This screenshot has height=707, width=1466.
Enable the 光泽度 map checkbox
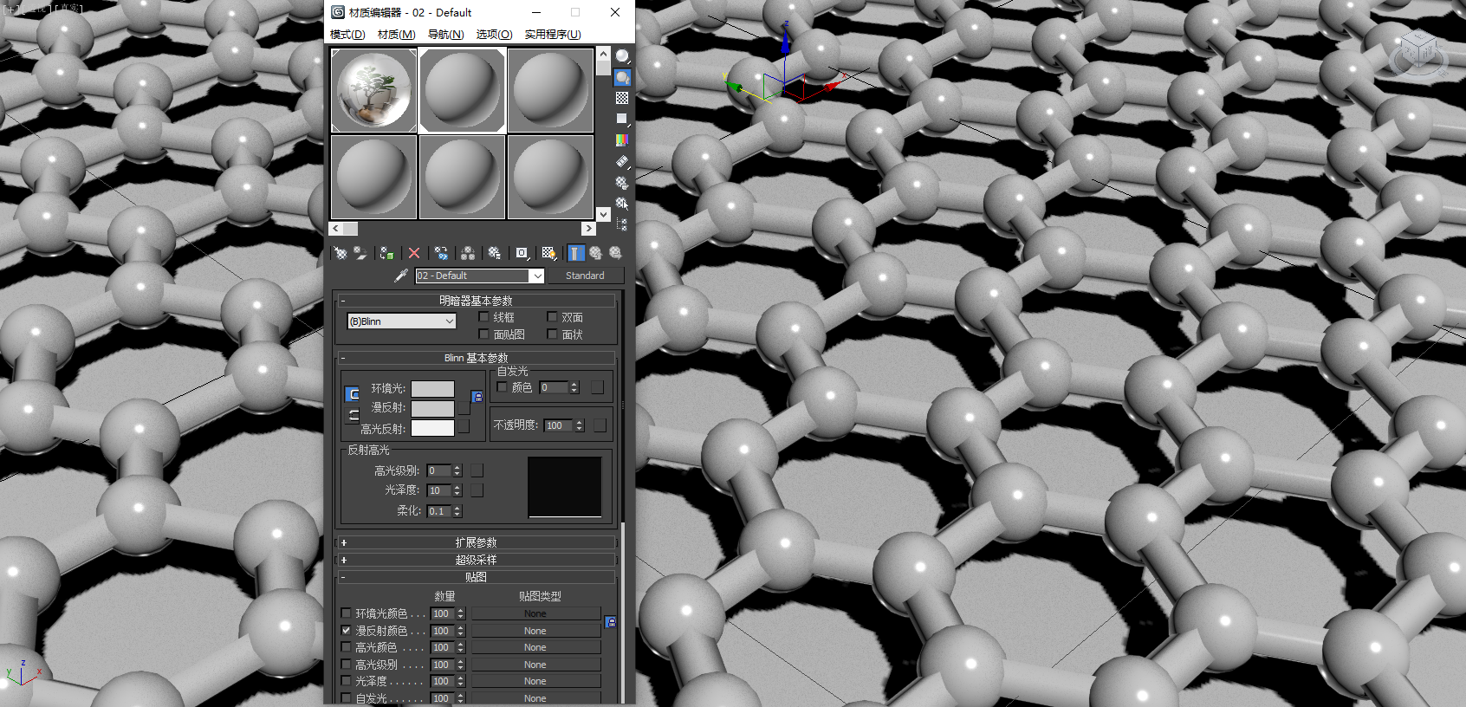(347, 681)
